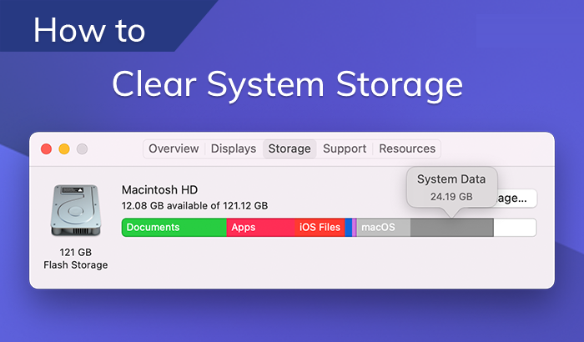584x342 pixels.
Task: Click the red iOS Files segment
Action: (x=320, y=227)
